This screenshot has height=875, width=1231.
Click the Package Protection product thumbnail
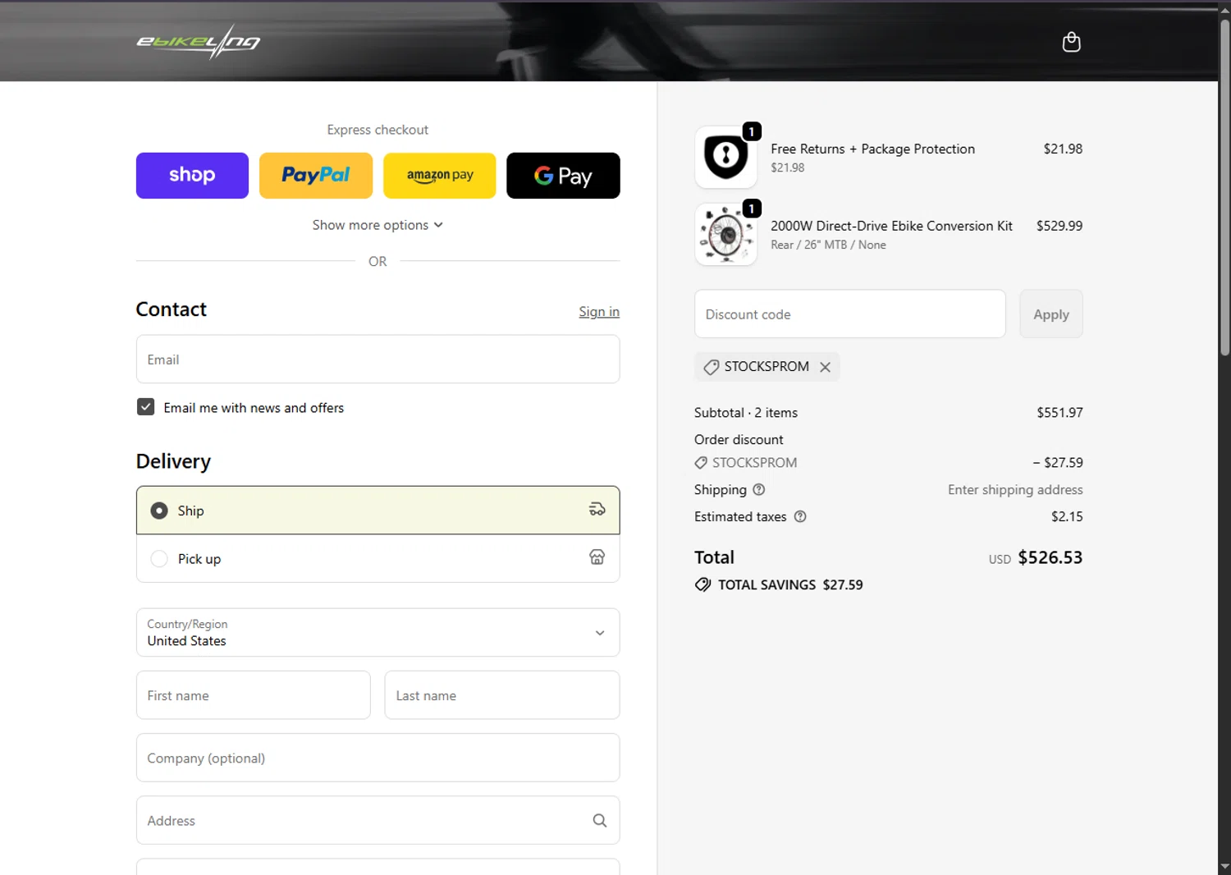[726, 157]
